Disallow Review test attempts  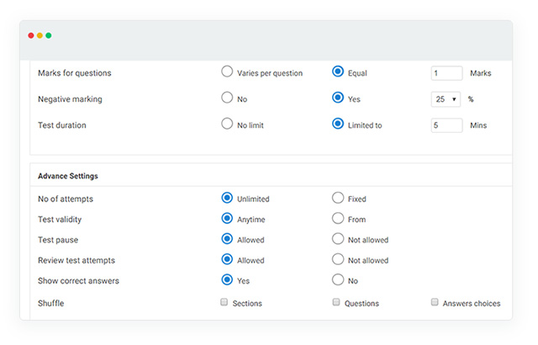coord(338,259)
